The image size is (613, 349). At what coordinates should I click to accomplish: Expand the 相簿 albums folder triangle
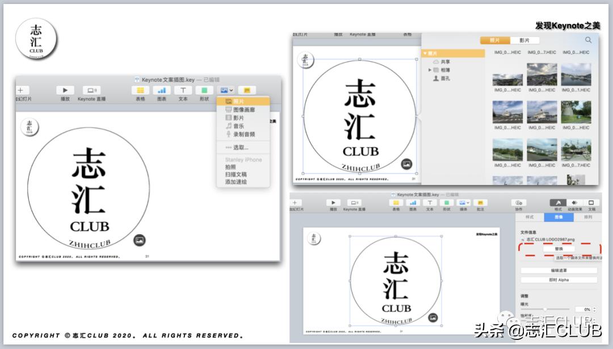tap(430, 70)
